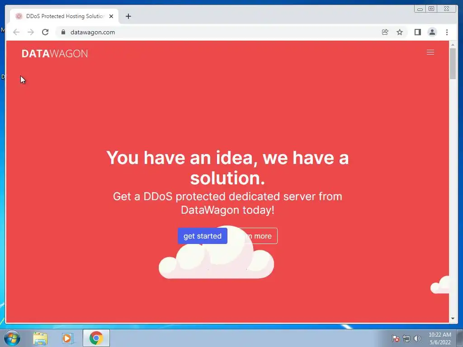
Task: Click the network tray icon
Action: pyautogui.click(x=406, y=338)
